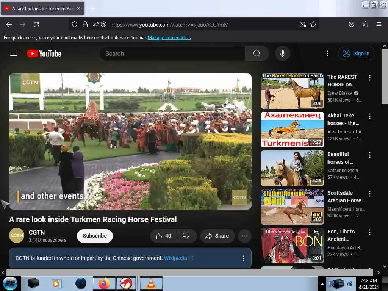The width and height of the screenshot is (388, 291).
Task: Open the Drew Binsky channel name
Action: (x=339, y=93)
